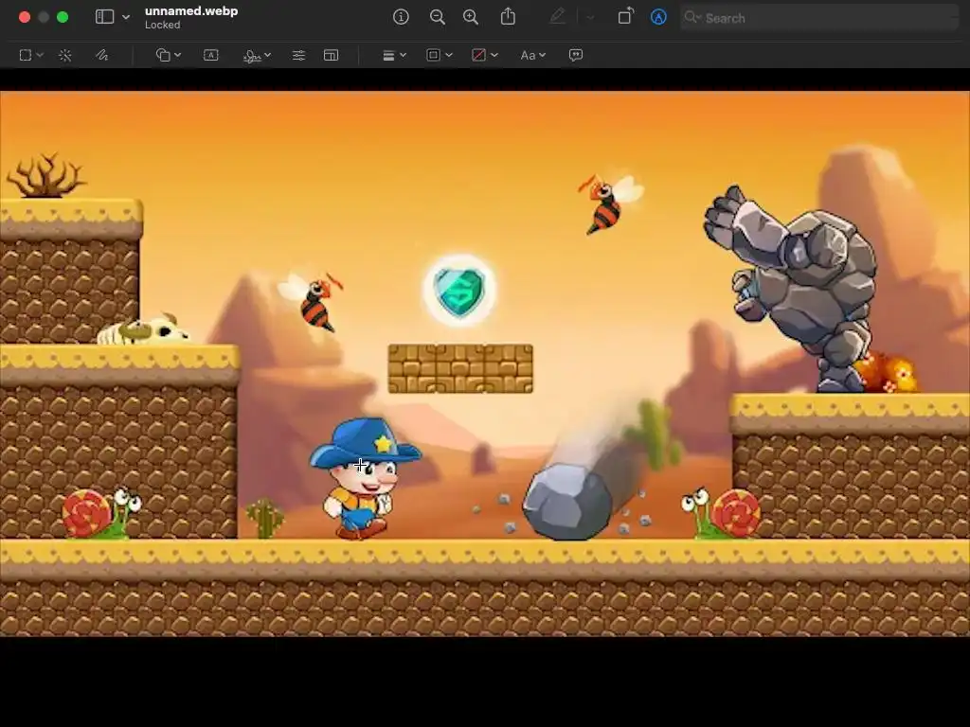Zoom out of the image

pyautogui.click(x=438, y=17)
